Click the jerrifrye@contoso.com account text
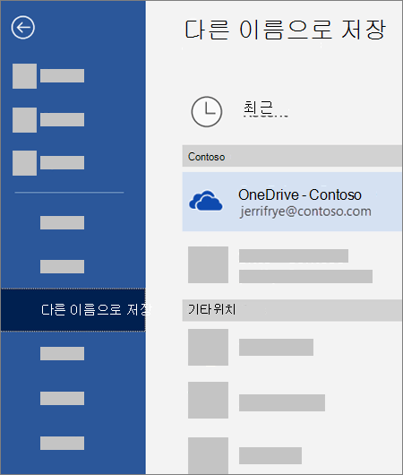The image size is (403, 475). 305,212
